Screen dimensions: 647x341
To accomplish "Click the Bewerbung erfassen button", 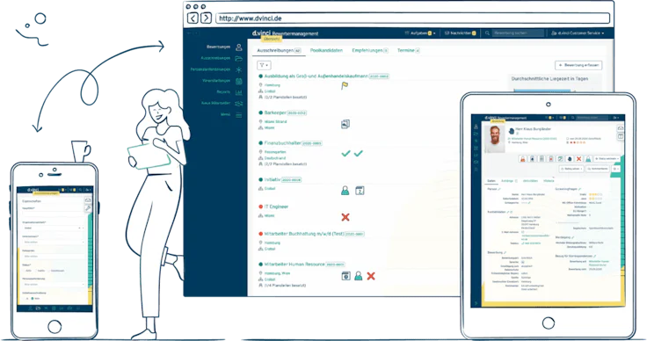I will click(x=578, y=65).
